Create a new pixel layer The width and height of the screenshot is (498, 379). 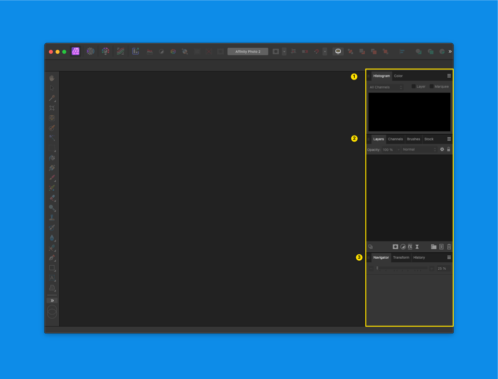pos(441,246)
